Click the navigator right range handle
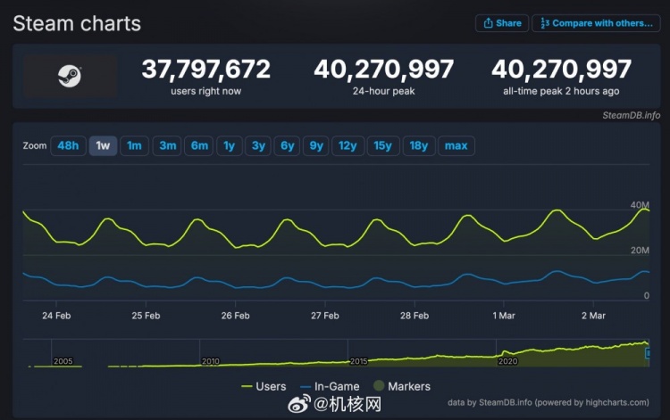 [x=648, y=353]
